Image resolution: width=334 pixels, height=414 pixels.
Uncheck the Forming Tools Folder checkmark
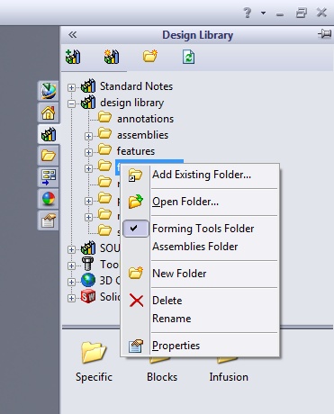[136, 229]
